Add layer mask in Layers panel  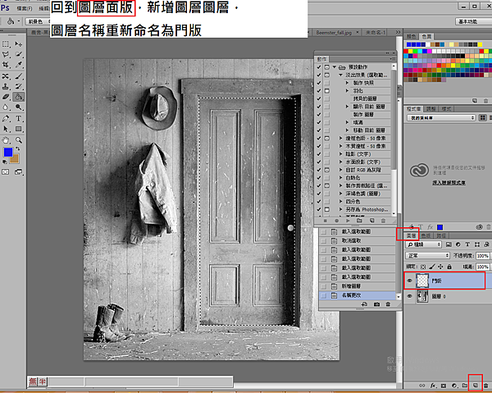(444, 386)
